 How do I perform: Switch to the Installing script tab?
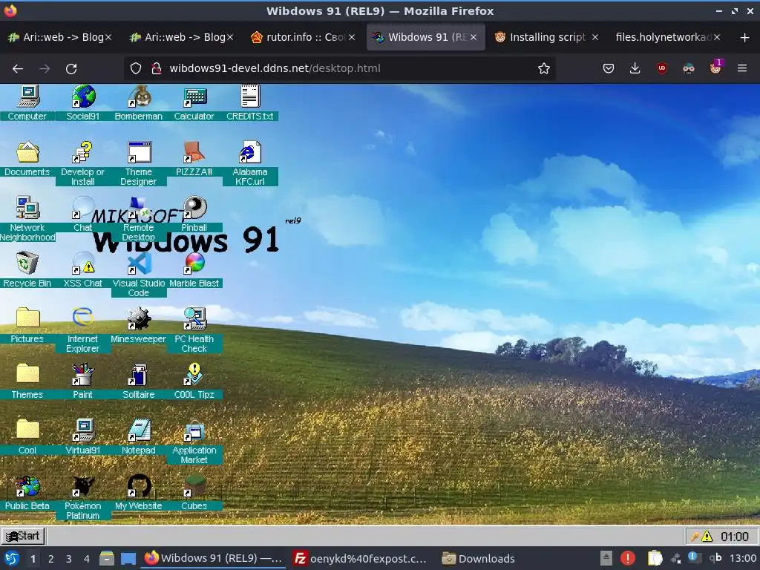547,37
